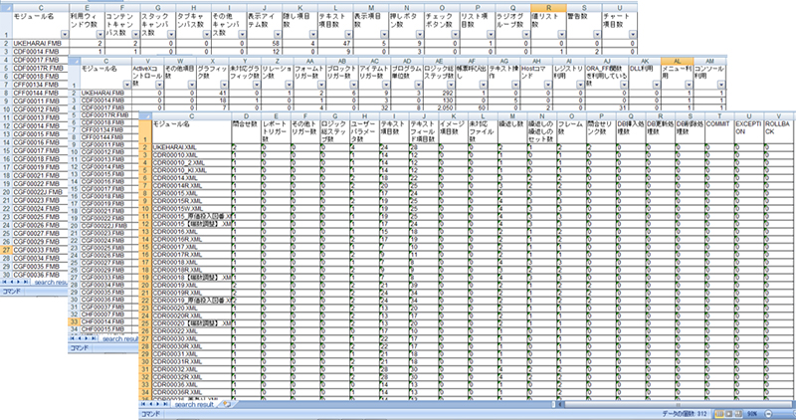Viewport: 796px width, 420px height.
Task: Select highlighted column AL header in middle window
Action: (x=677, y=61)
